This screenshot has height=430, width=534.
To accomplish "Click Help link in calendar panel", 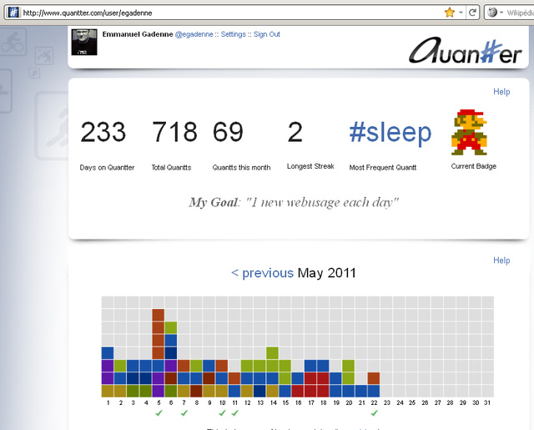I will click(501, 261).
